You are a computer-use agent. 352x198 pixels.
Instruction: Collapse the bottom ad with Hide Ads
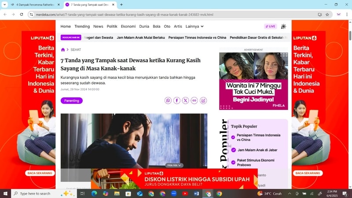point(174,165)
